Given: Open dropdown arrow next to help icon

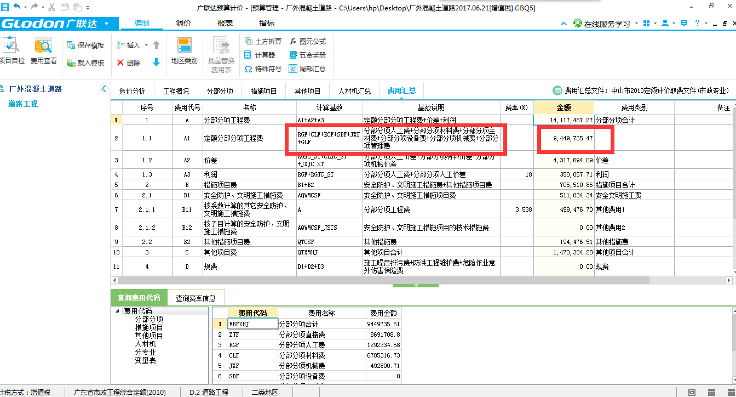Looking at the screenshot, I should [706, 24].
